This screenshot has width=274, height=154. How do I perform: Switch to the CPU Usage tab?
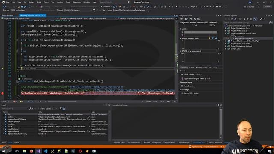point(213,68)
